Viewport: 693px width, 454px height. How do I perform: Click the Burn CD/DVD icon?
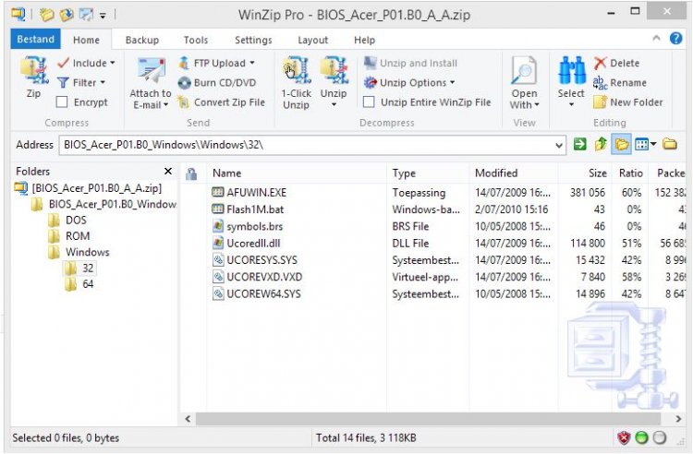pos(185,83)
